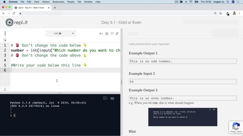The image size is (243, 136).
Task: Click the "This is an odd number." box
Action: point(183,61)
